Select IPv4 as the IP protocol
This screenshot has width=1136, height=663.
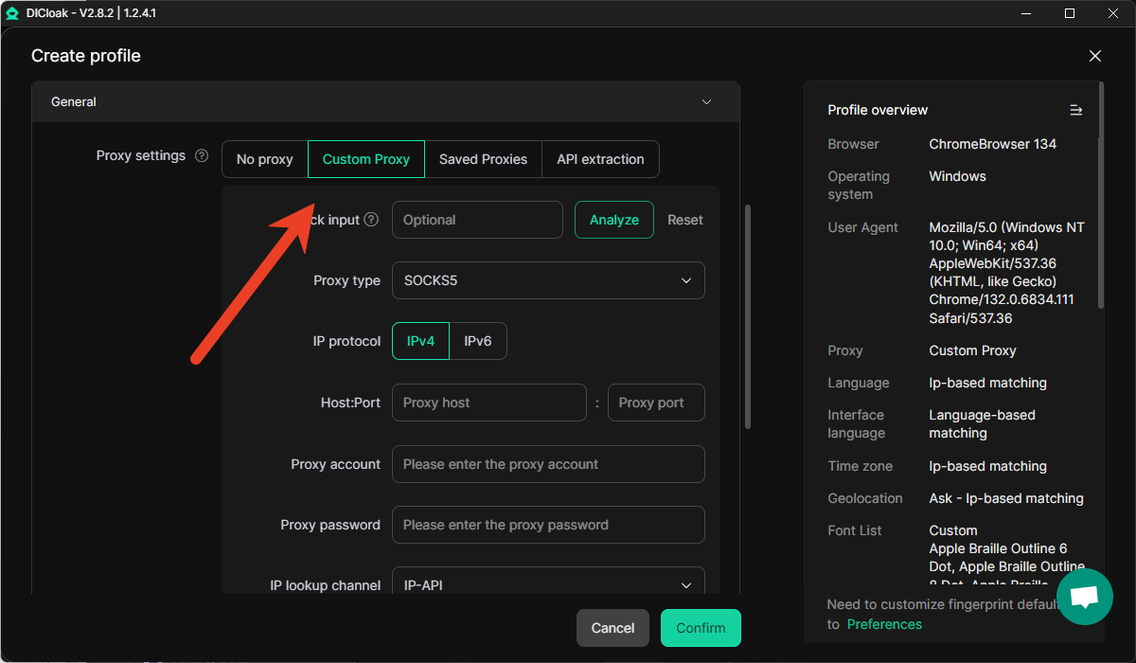420,341
